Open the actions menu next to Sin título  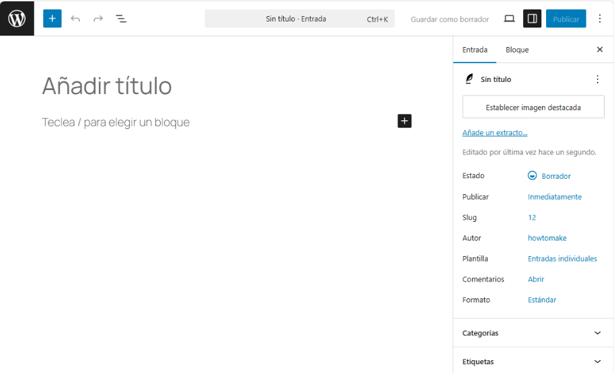tap(597, 79)
